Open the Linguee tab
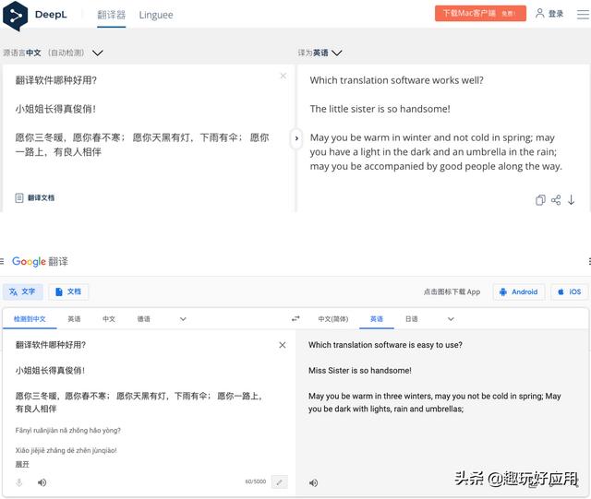 (x=156, y=15)
